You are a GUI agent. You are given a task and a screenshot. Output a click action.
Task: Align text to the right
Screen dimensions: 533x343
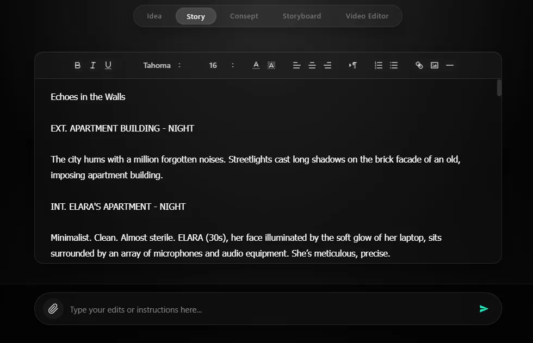point(327,65)
